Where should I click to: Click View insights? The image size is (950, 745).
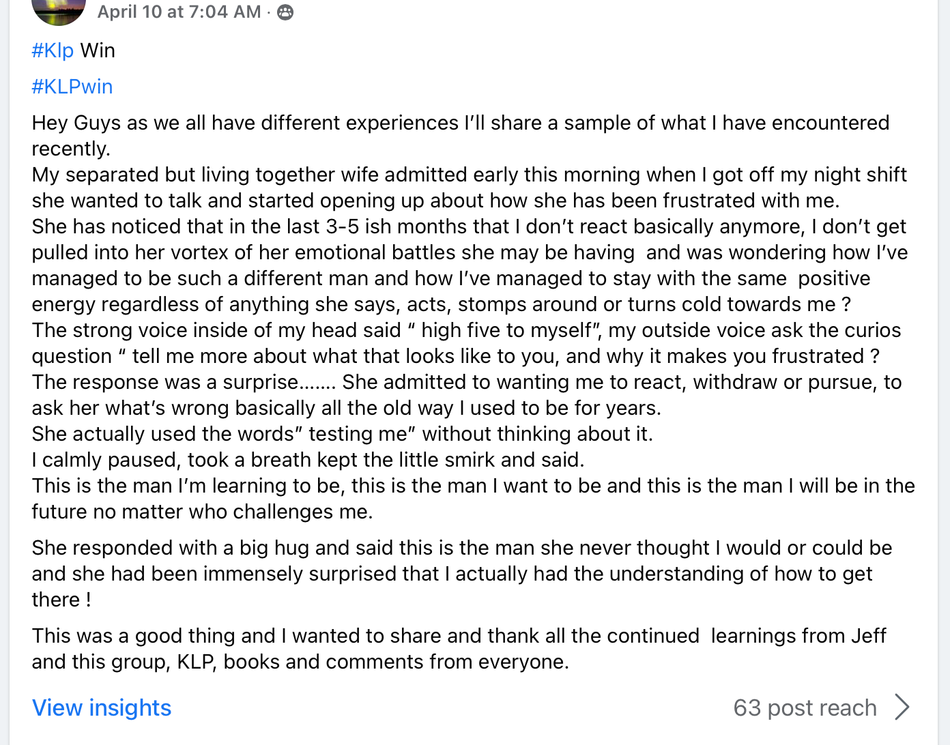pos(102,707)
